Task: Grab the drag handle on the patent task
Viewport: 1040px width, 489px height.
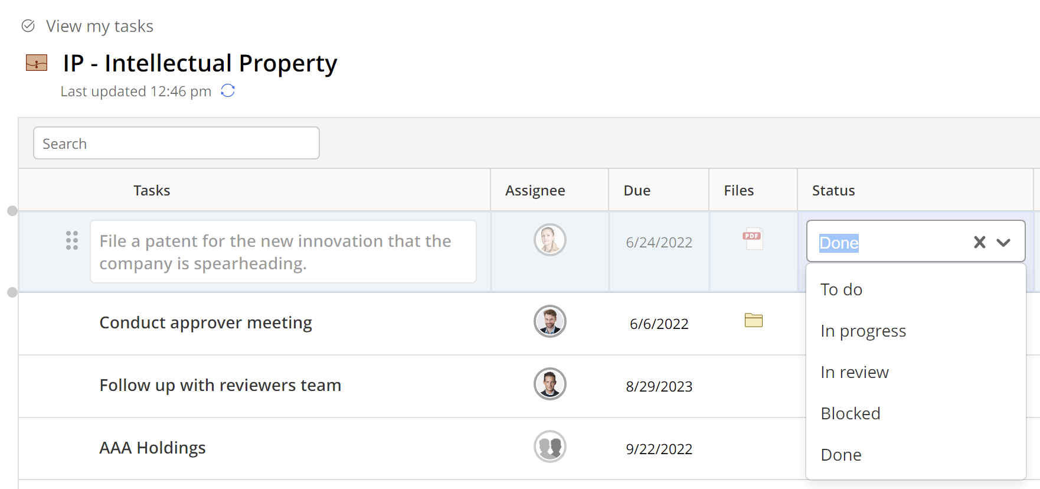Action: (x=72, y=240)
